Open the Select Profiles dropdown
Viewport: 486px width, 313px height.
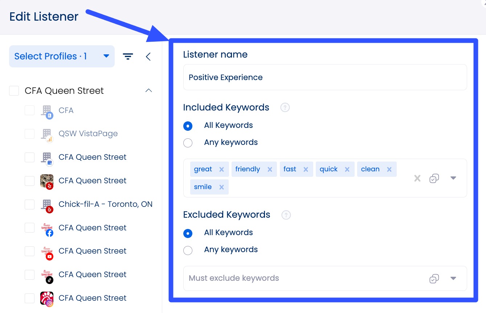[x=62, y=57]
